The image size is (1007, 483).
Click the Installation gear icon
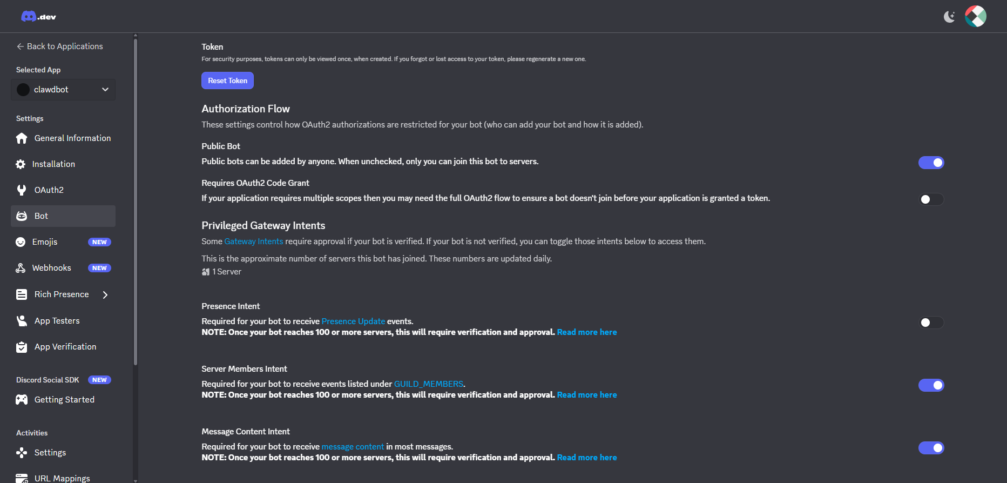point(21,164)
